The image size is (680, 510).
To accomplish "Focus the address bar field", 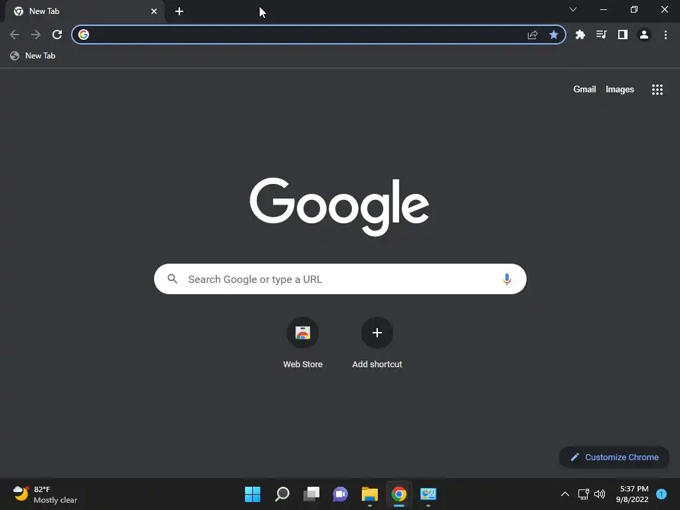I will (x=319, y=35).
